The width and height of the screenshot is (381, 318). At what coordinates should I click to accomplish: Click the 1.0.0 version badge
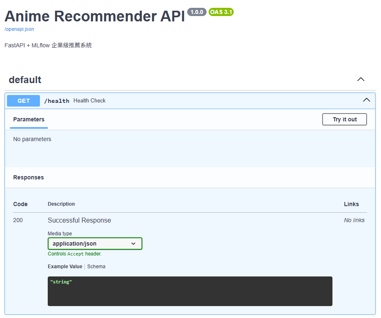(x=197, y=12)
